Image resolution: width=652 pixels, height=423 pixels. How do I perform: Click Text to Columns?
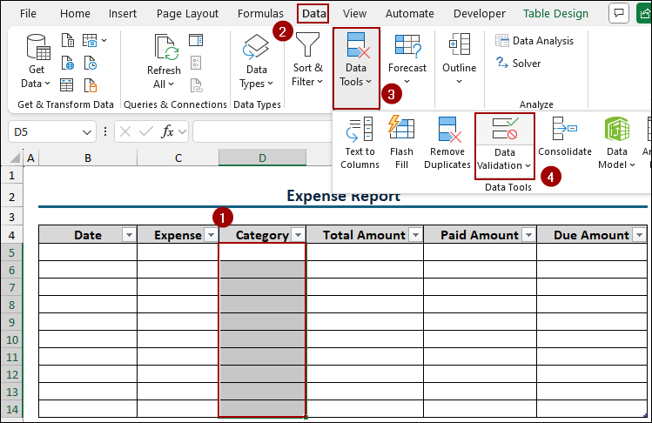pos(360,143)
